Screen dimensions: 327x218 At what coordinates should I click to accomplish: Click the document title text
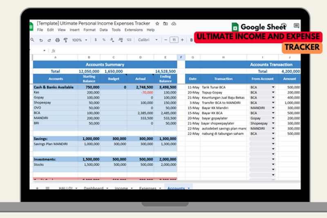(x=94, y=23)
